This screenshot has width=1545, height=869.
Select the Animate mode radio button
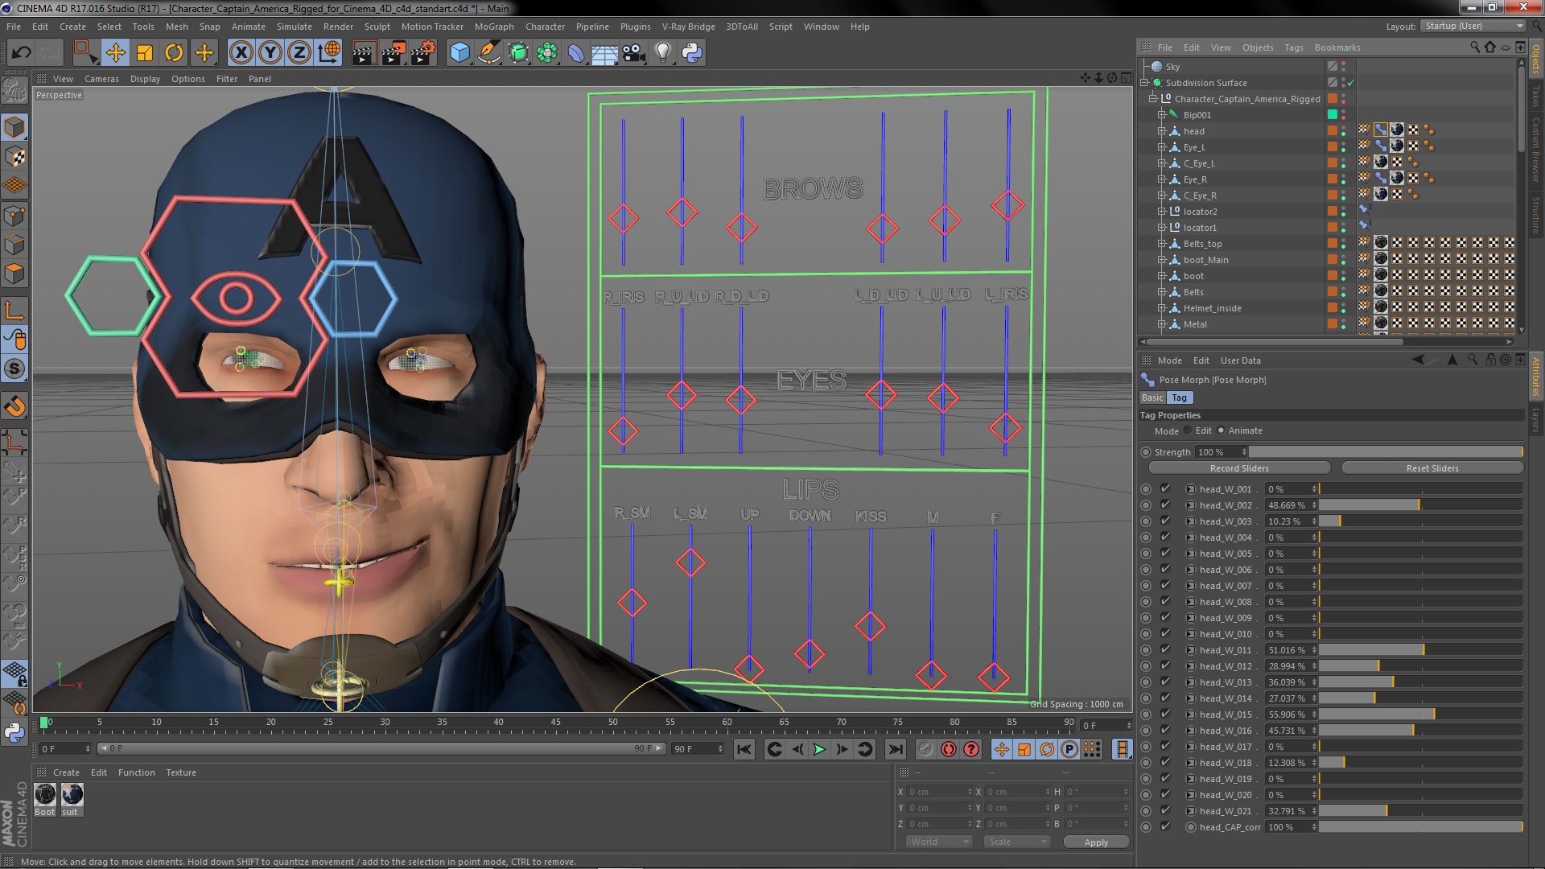1221,430
